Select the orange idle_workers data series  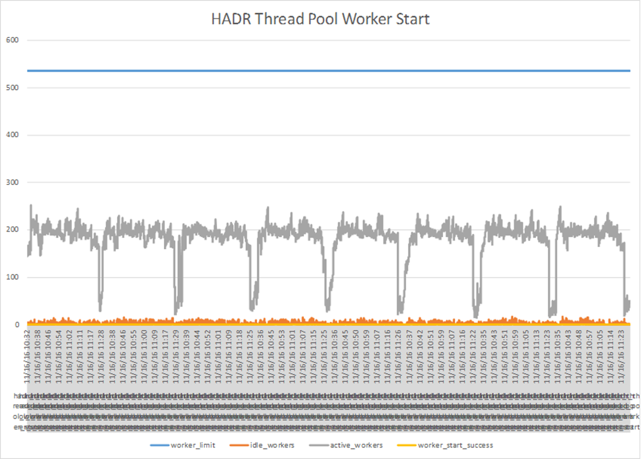(x=330, y=320)
